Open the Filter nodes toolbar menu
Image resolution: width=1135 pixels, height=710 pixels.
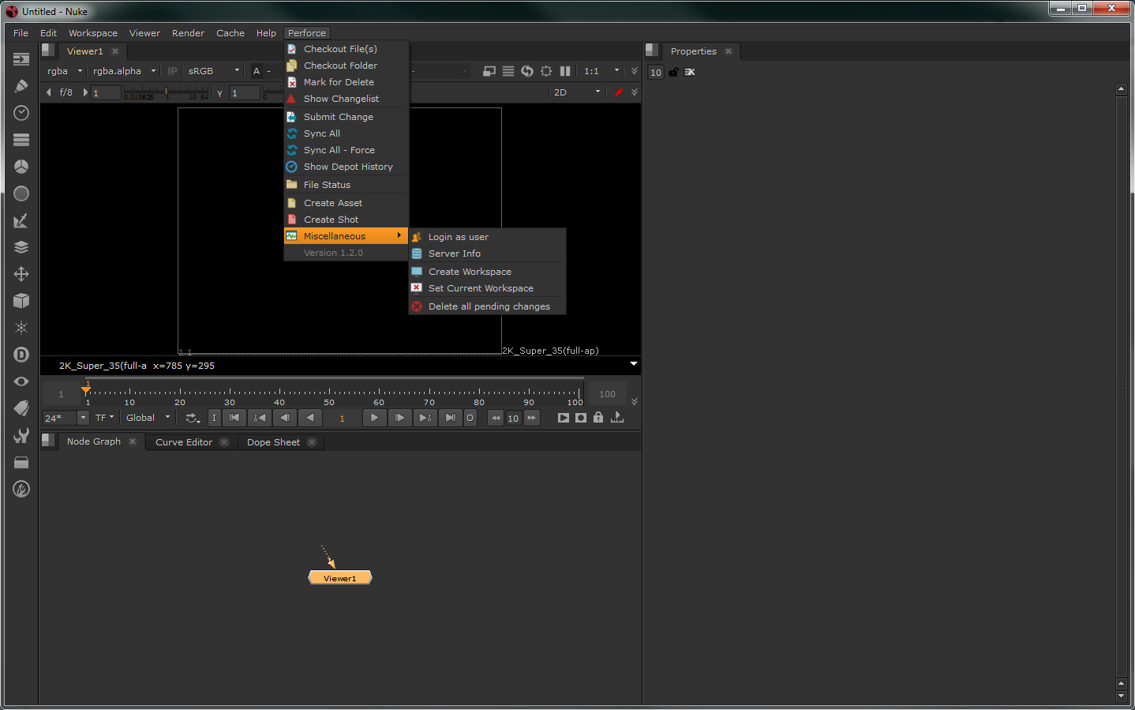pos(21,193)
